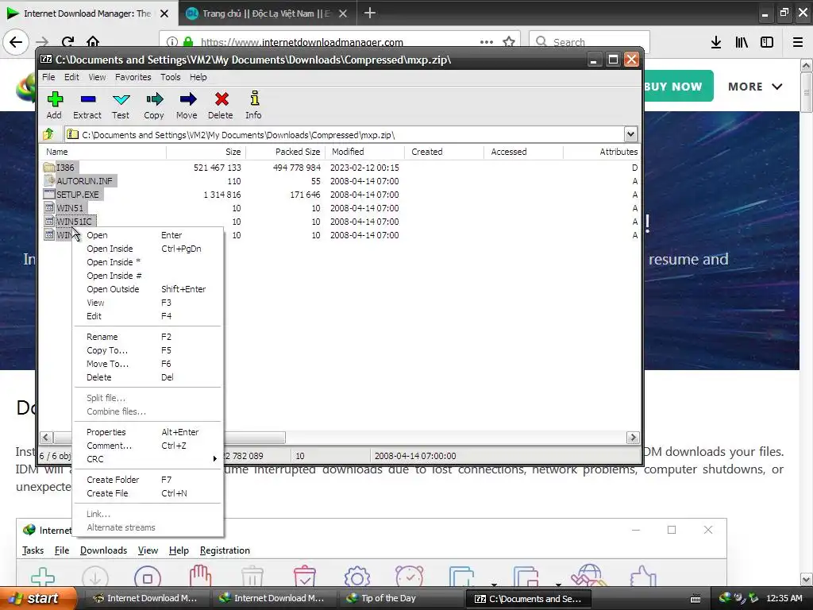Expand the 7-Zip address path dropdown

click(x=630, y=134)
